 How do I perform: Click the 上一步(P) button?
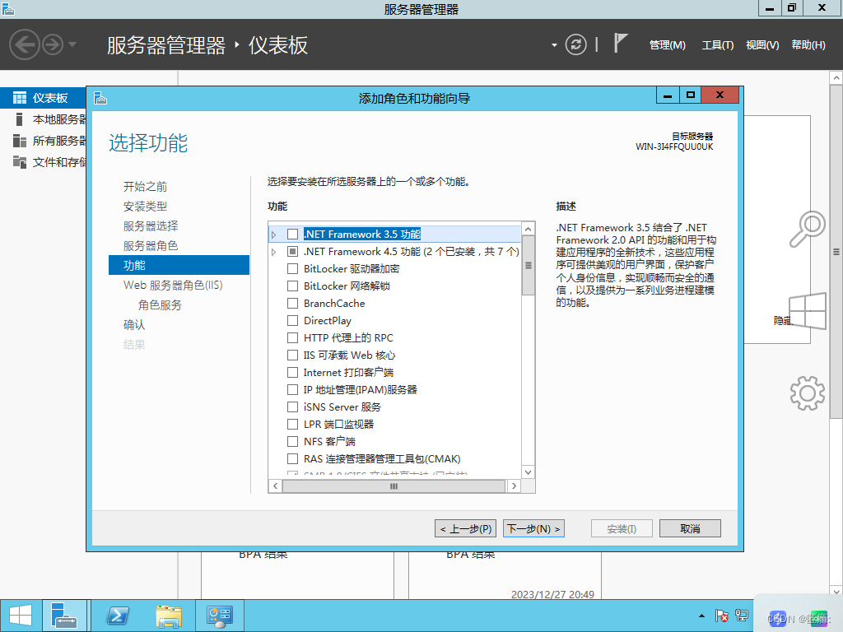point(465,529)
